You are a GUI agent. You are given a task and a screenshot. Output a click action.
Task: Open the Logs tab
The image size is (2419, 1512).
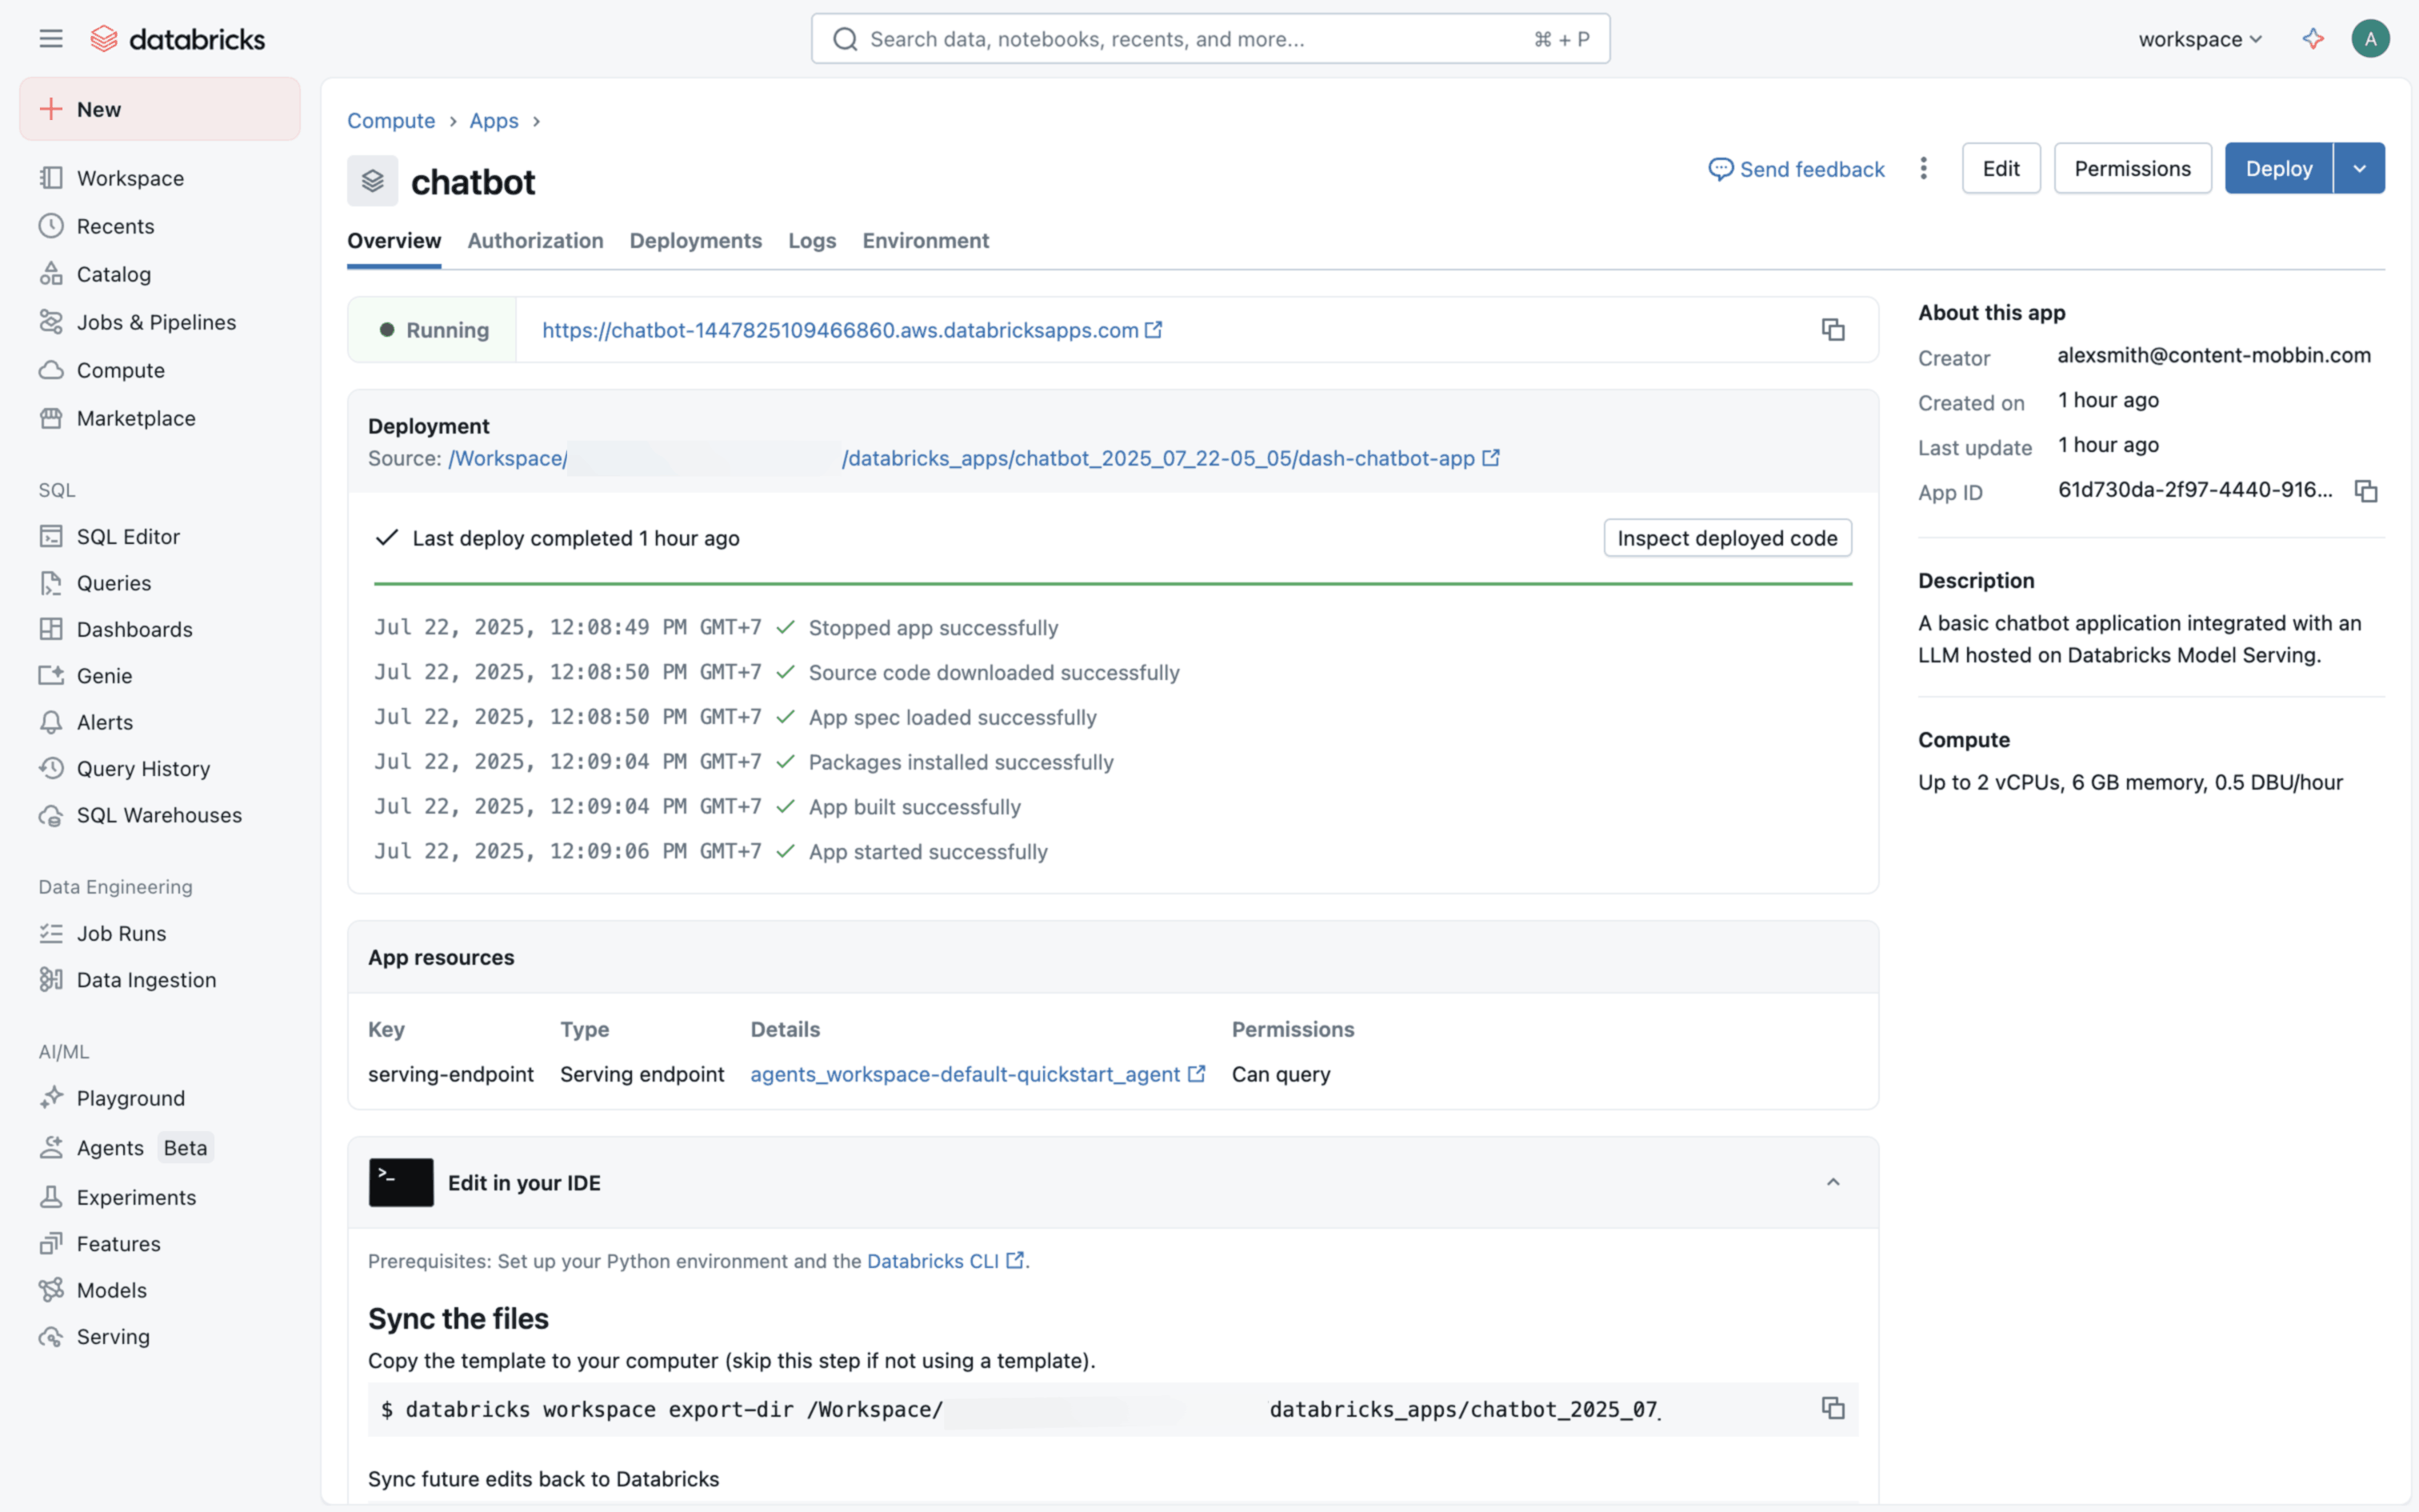click(812, 241)
